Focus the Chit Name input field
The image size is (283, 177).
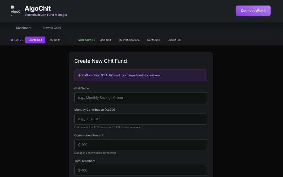point(140,98)
